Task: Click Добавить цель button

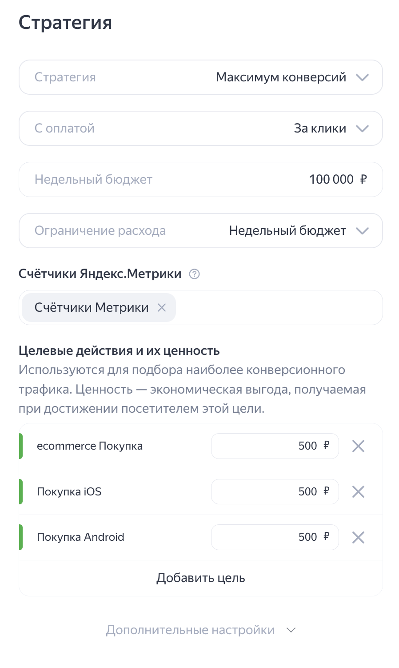Action: (200, 578)
